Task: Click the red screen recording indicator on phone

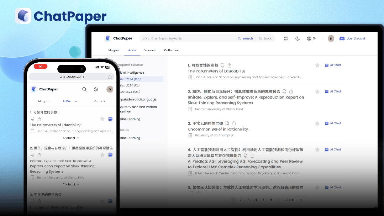Action: click(x=41, y=67)
